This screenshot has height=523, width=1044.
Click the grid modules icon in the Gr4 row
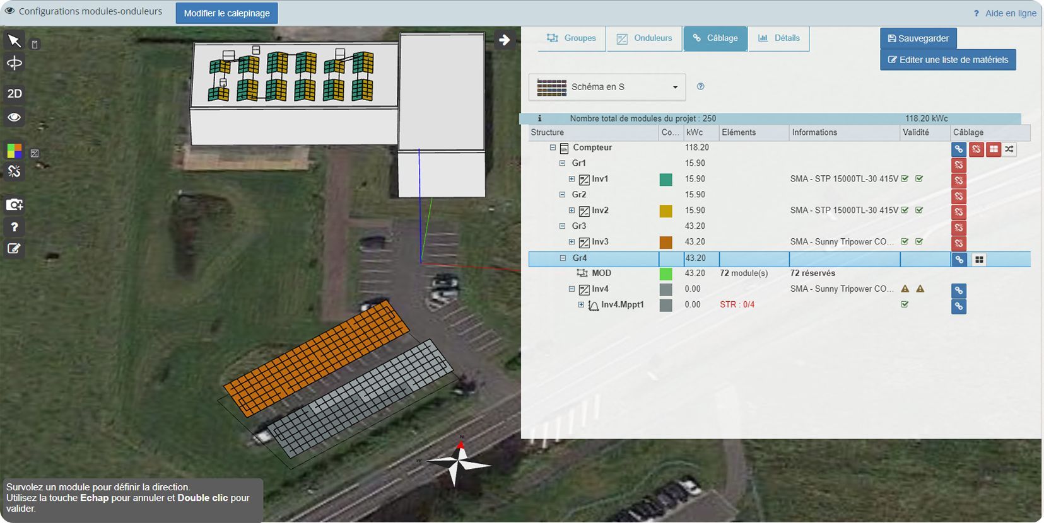978,260
